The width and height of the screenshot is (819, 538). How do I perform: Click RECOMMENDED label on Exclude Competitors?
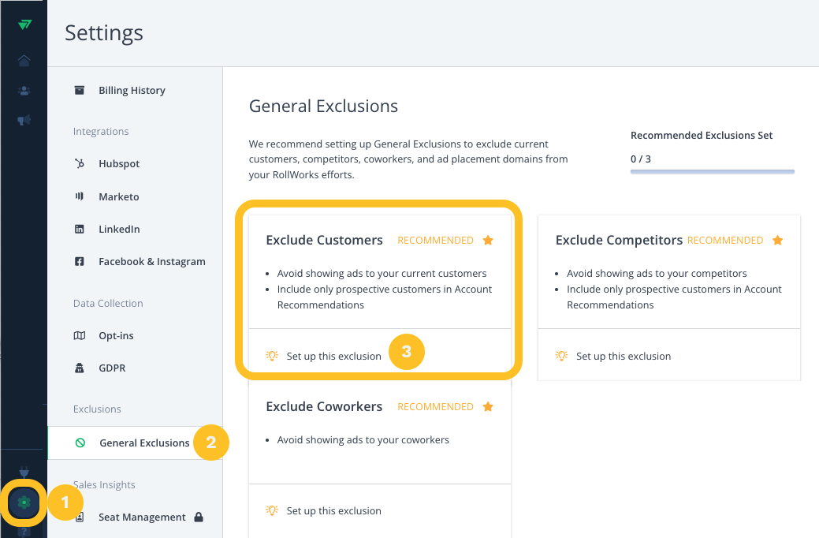tap(725, 240)
